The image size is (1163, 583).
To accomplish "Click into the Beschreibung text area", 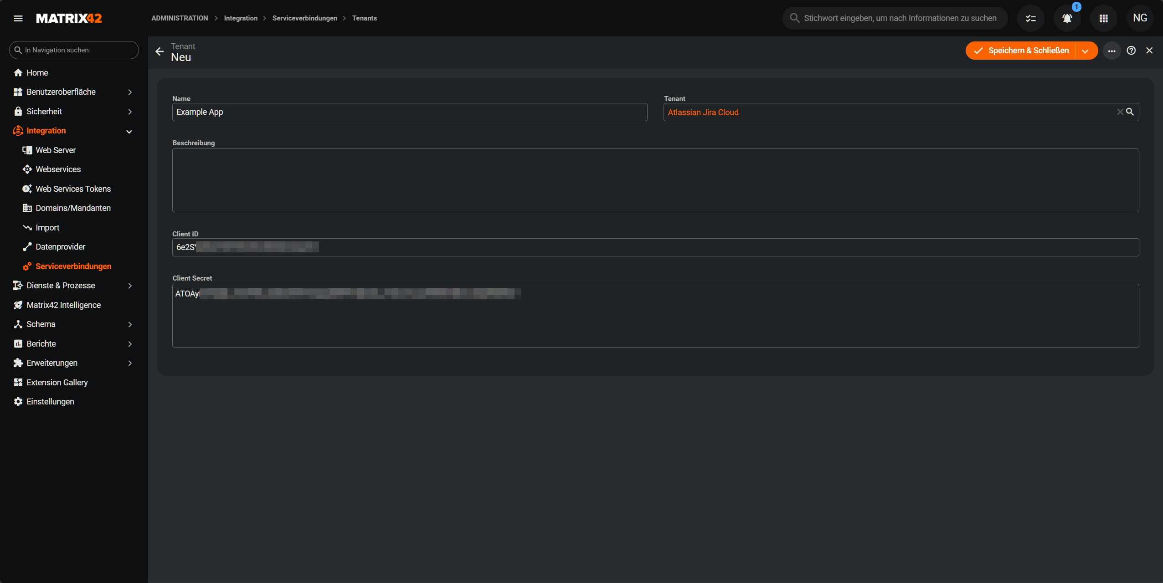I will tap(655, 180).
